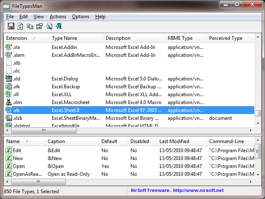Select the Excel.Addin type name cell
Viewport: 265px width, 199px height.
(x=64, y=47)
